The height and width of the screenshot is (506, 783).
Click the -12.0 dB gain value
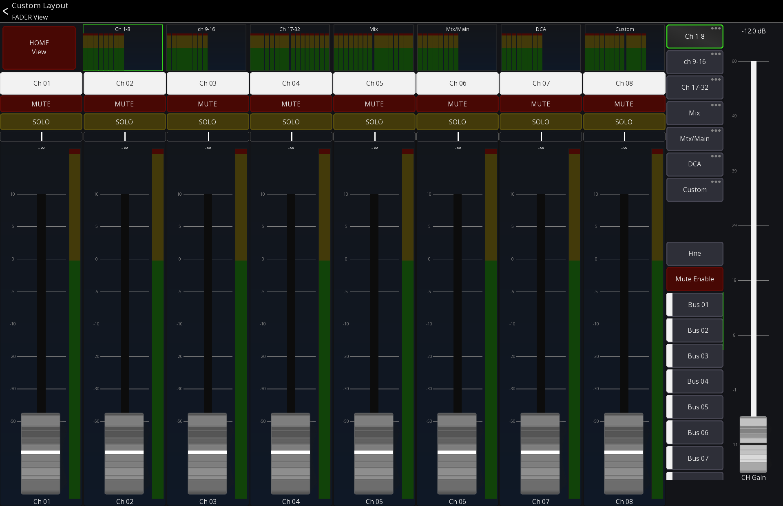click(x=753, y=31)
